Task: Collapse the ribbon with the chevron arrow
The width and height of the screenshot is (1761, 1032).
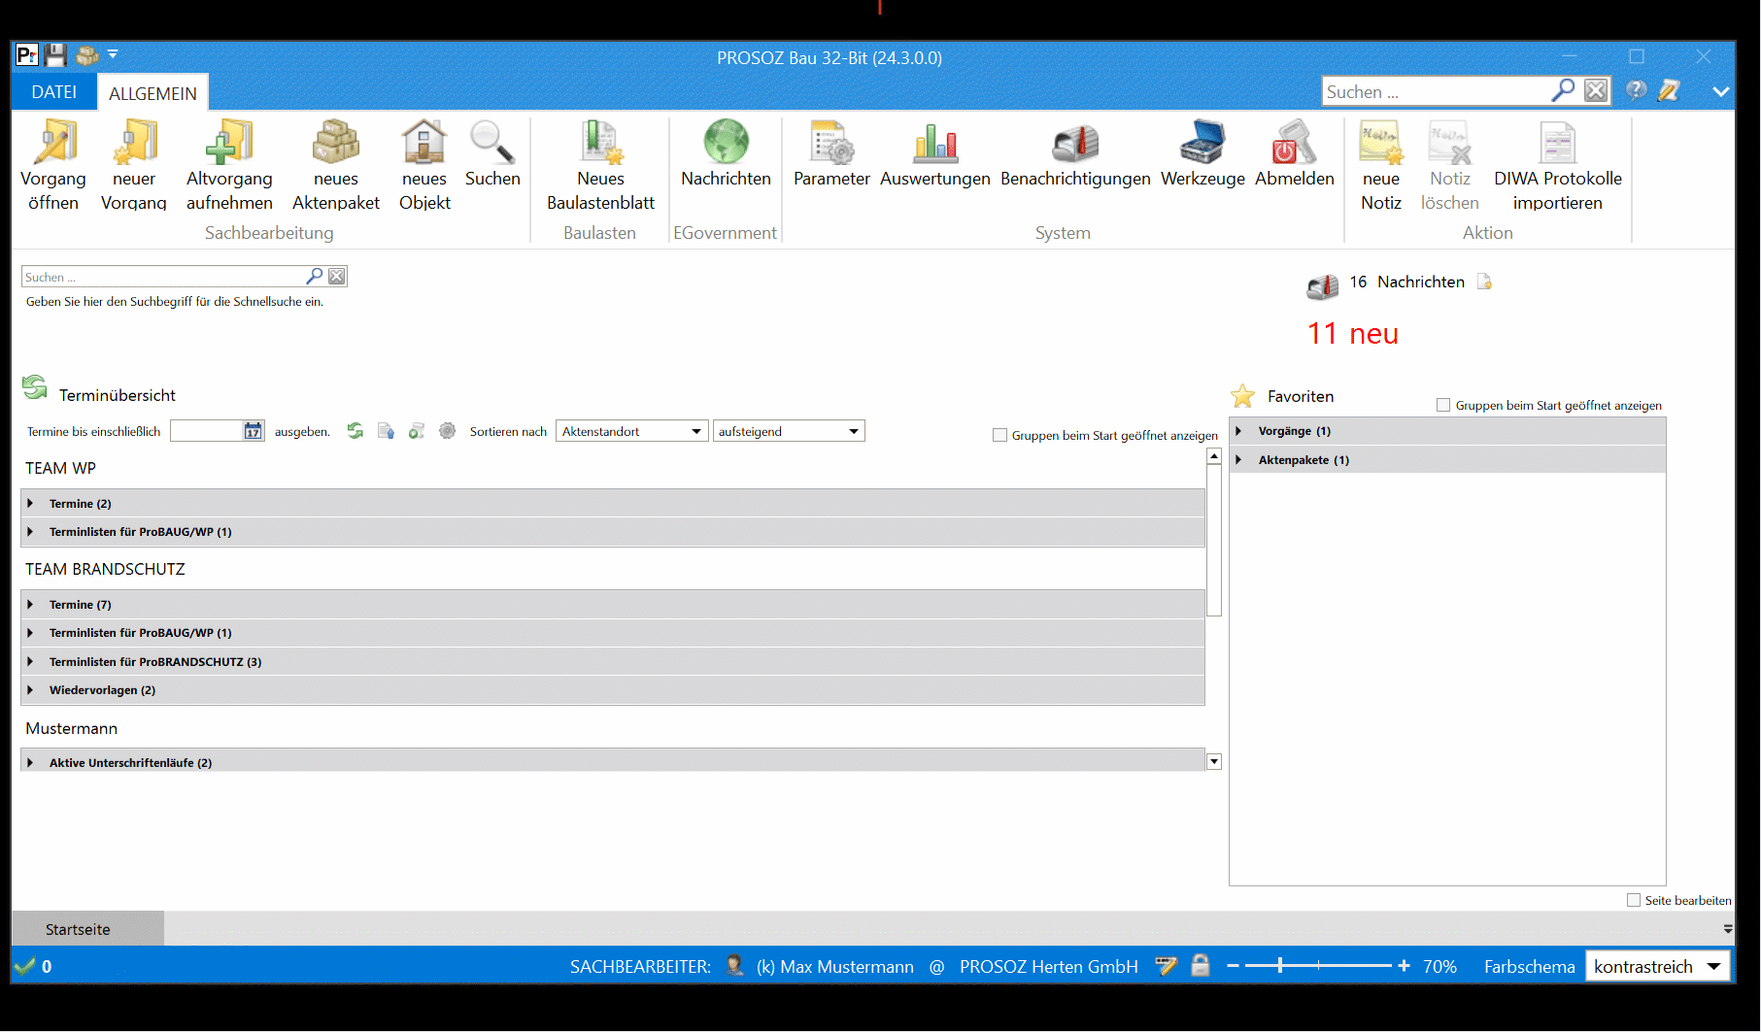Action: (1720, 91)
